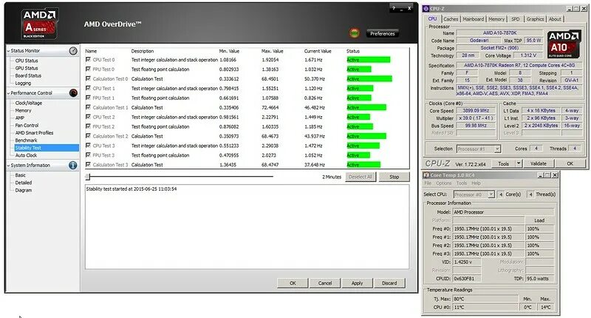Switch to the Mainboard tab in CPU-Z
Screen dimensions: 591x318
[473, 19]
